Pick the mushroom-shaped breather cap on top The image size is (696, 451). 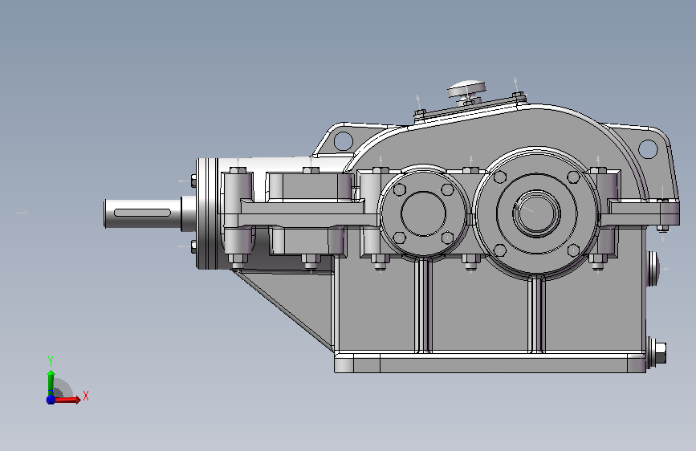[466, 90]
